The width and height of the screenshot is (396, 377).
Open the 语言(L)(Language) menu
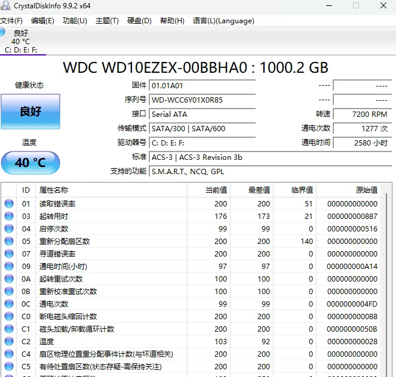point(223,21)
